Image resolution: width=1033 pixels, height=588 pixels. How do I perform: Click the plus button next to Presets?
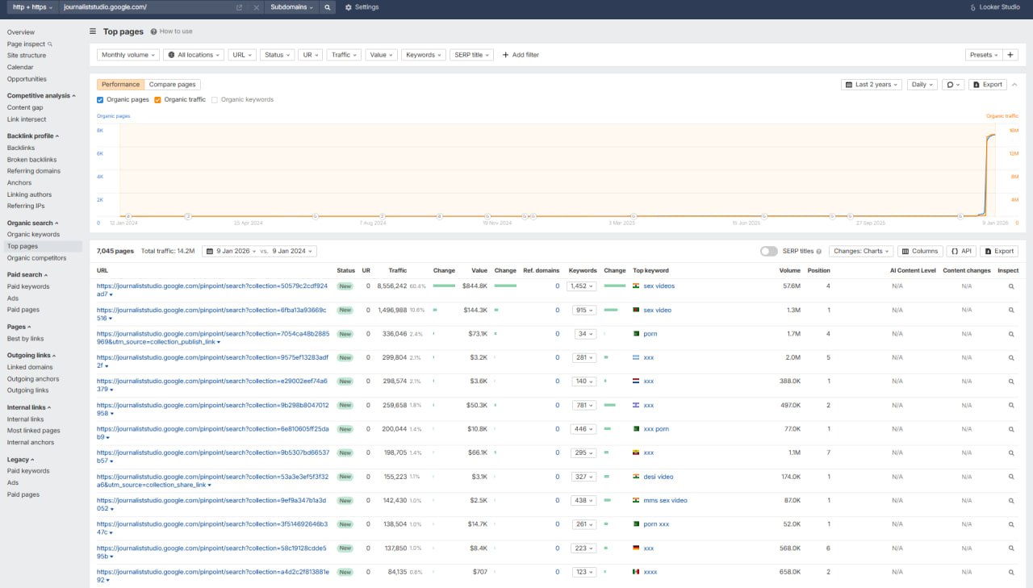point(1011,55)
